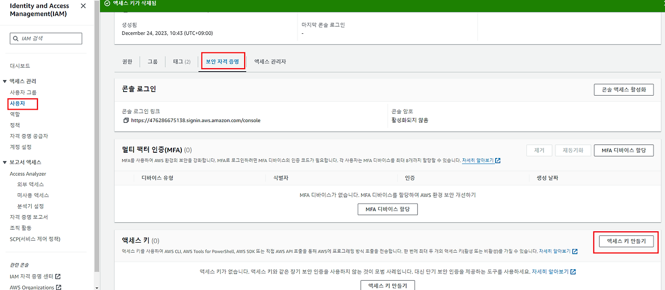This screenshot has width=665, height=290.
Task: Click 식별자 column header
Action: pyautogui.click(x=281, y=178)
